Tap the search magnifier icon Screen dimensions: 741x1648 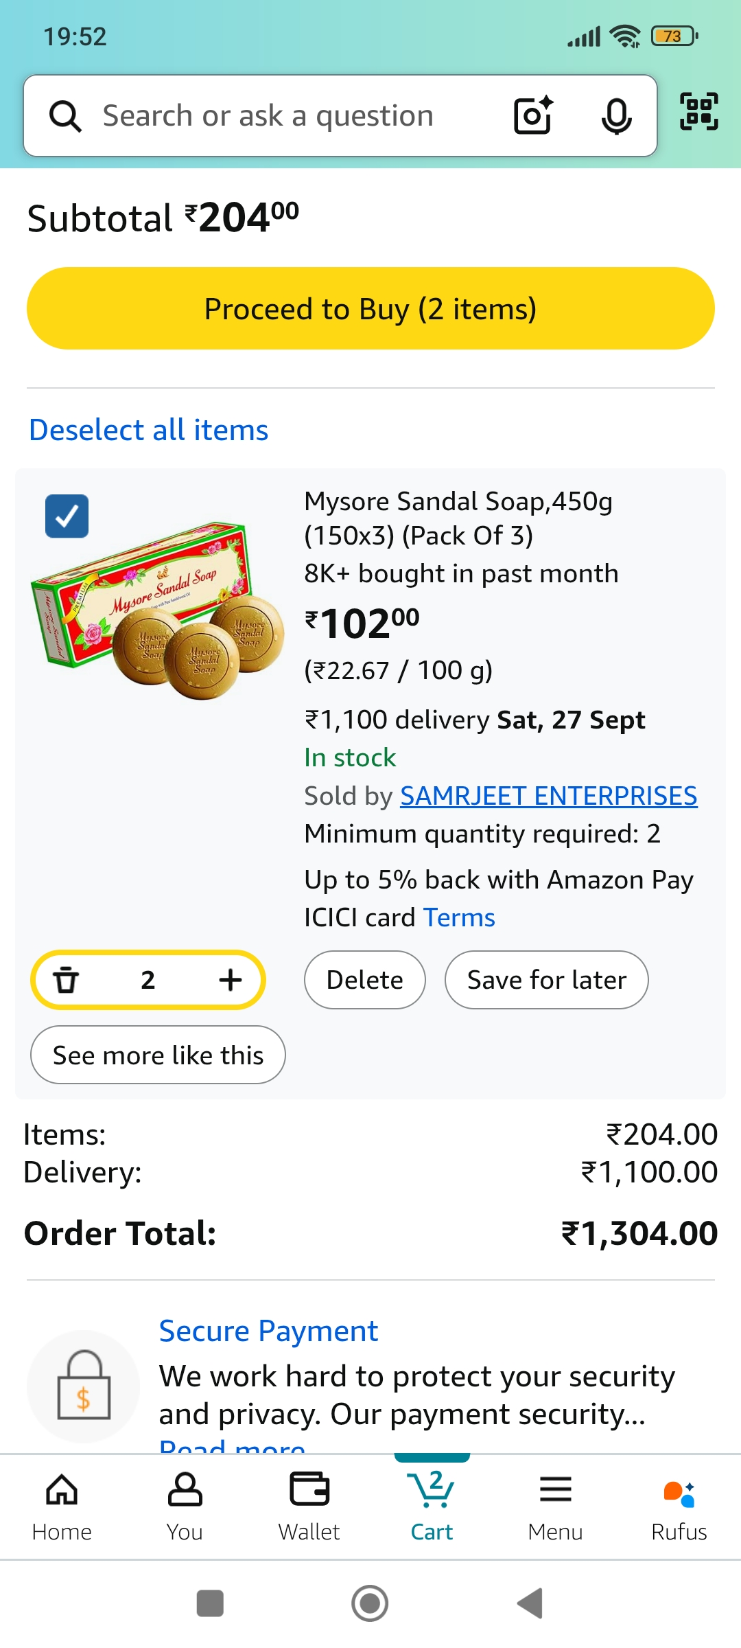66,115
